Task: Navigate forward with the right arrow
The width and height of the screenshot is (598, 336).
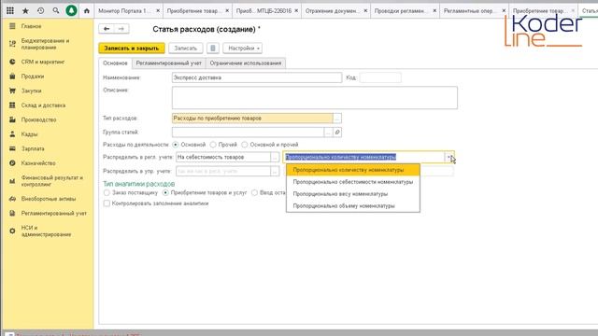Action: coord(121,29)
